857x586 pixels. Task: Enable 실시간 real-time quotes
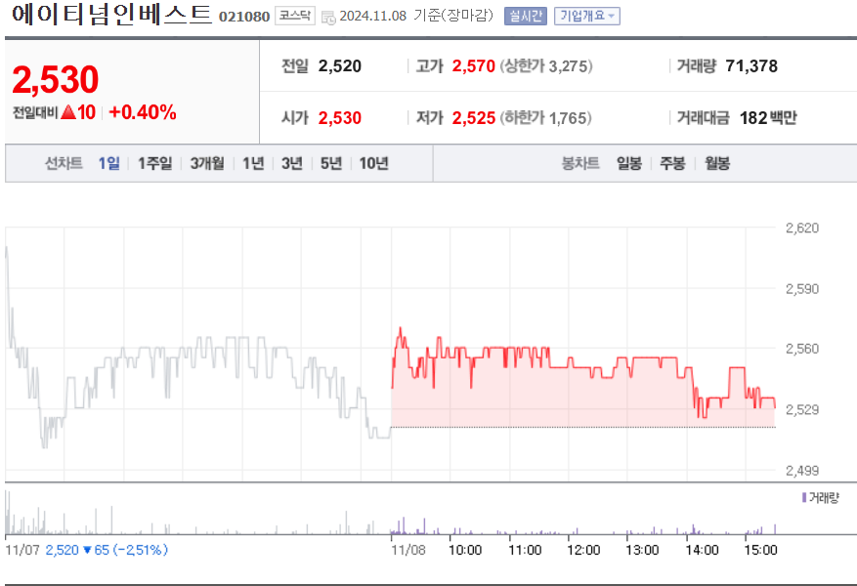point(525,17)
